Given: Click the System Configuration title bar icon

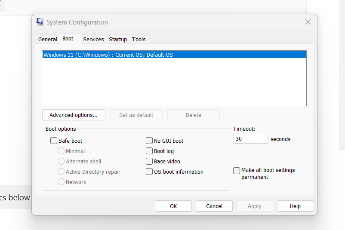Looking at the screenshot, I should point(40,22).
